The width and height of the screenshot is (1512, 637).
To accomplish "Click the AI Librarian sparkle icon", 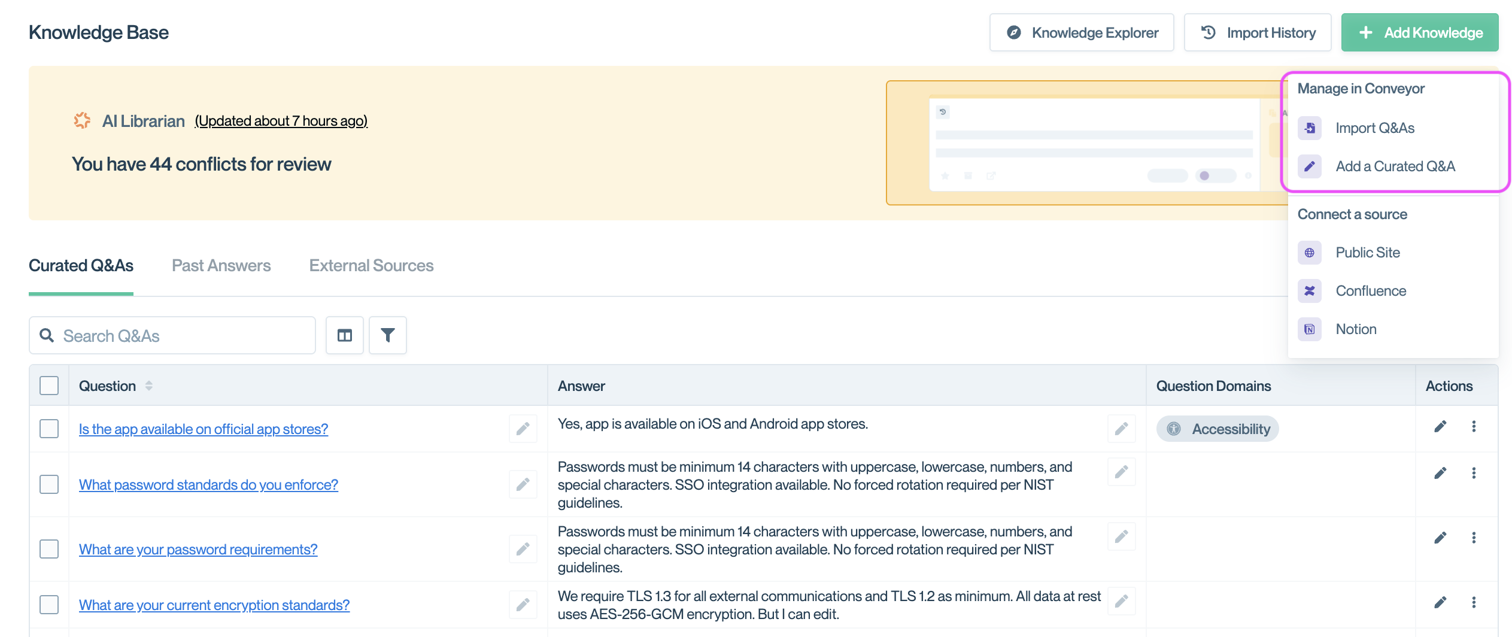I will click(82, 120).
